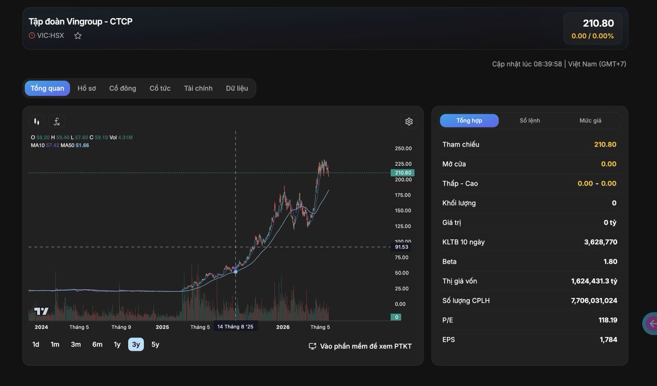Image resolution: width=657 pixels, height=386 pixels.
Task: Set chart range to 6m
Action: [97, 344]
